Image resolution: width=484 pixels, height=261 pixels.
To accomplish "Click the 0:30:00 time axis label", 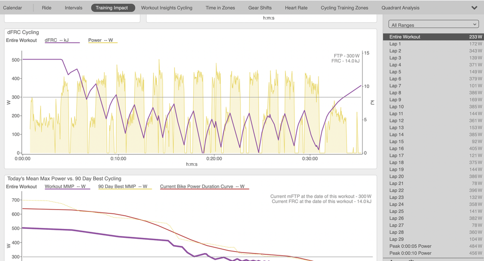I will coord(310,159).
